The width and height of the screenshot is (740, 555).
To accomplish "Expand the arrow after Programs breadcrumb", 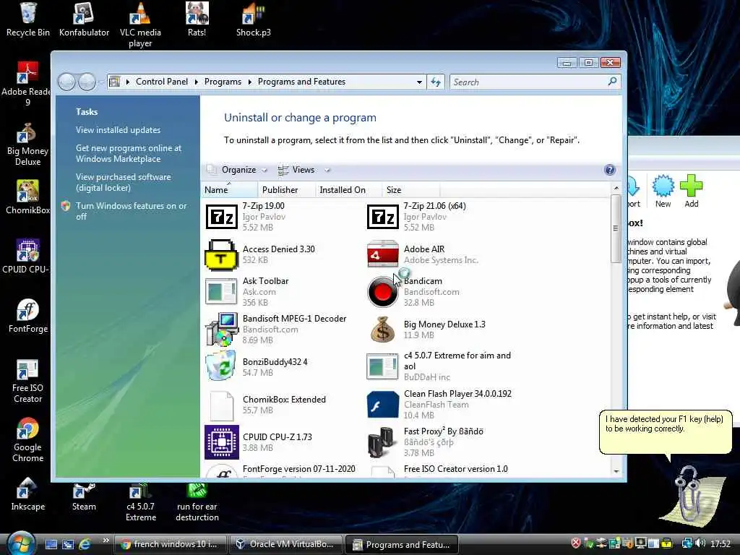I will point(249,82).
